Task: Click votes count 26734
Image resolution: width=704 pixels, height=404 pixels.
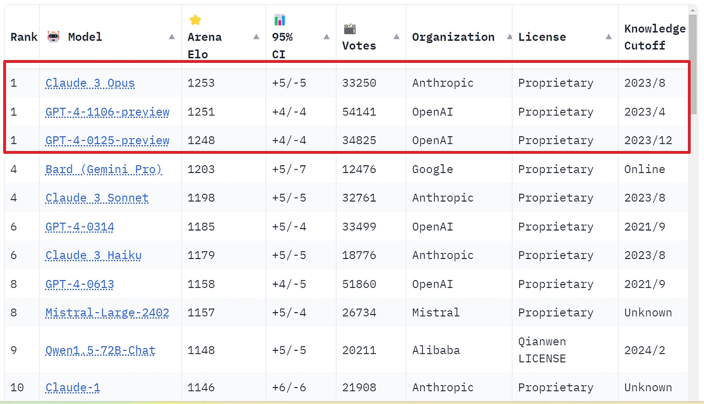Action: point(359,313)
